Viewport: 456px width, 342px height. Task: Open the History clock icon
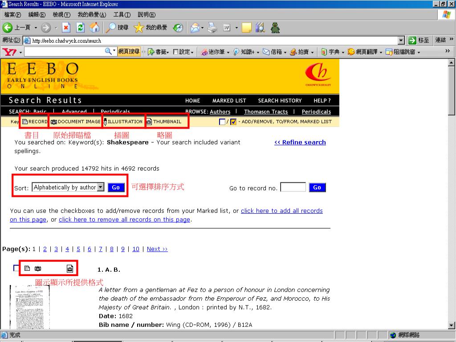point(178,28)
